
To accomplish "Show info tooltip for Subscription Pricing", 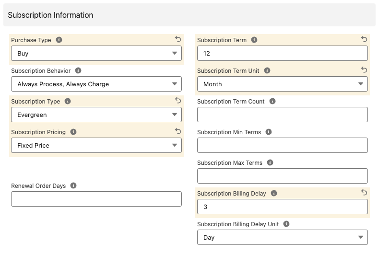I will point(73,132).
